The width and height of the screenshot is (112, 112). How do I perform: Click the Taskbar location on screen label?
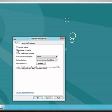coord(24,57)
